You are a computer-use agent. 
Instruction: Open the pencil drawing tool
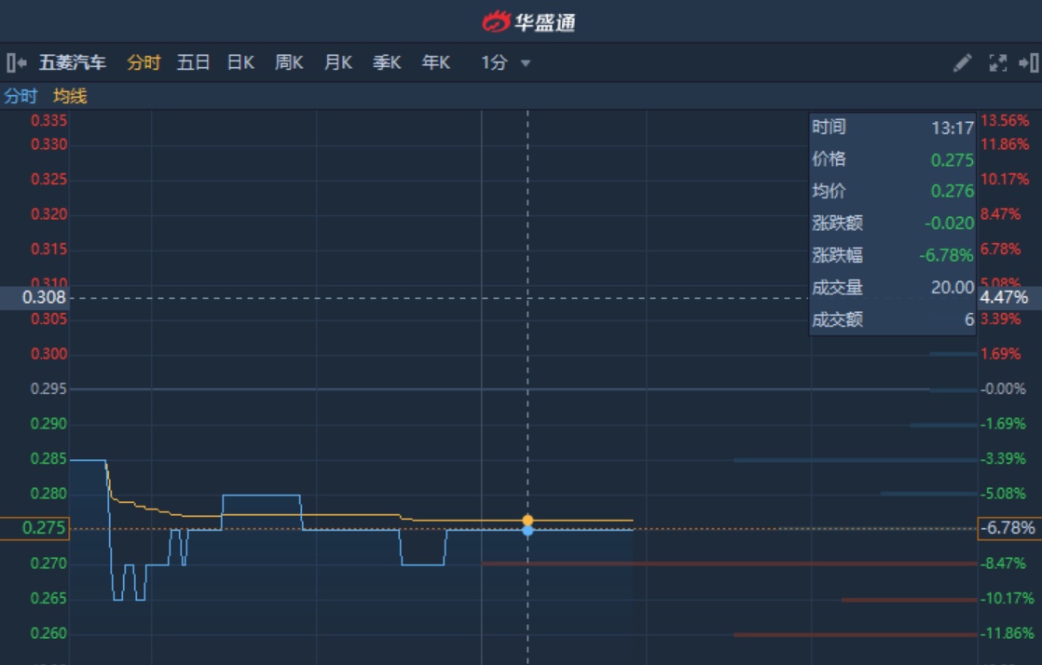point(962,63)
